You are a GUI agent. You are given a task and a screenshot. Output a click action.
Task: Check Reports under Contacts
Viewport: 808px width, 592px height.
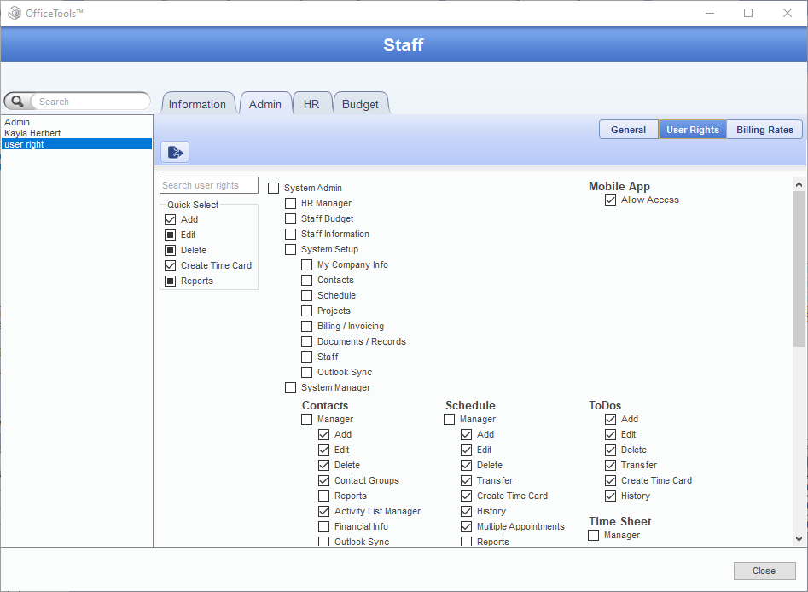pyautogui.click(x=323, y=496)
